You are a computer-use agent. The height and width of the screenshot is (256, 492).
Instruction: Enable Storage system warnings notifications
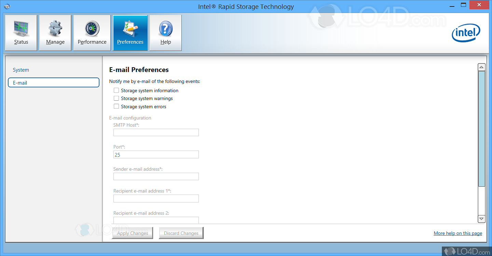point(117,98)
